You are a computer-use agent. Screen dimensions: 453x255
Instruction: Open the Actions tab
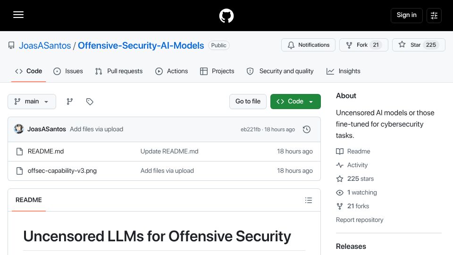tap(172, 71)
